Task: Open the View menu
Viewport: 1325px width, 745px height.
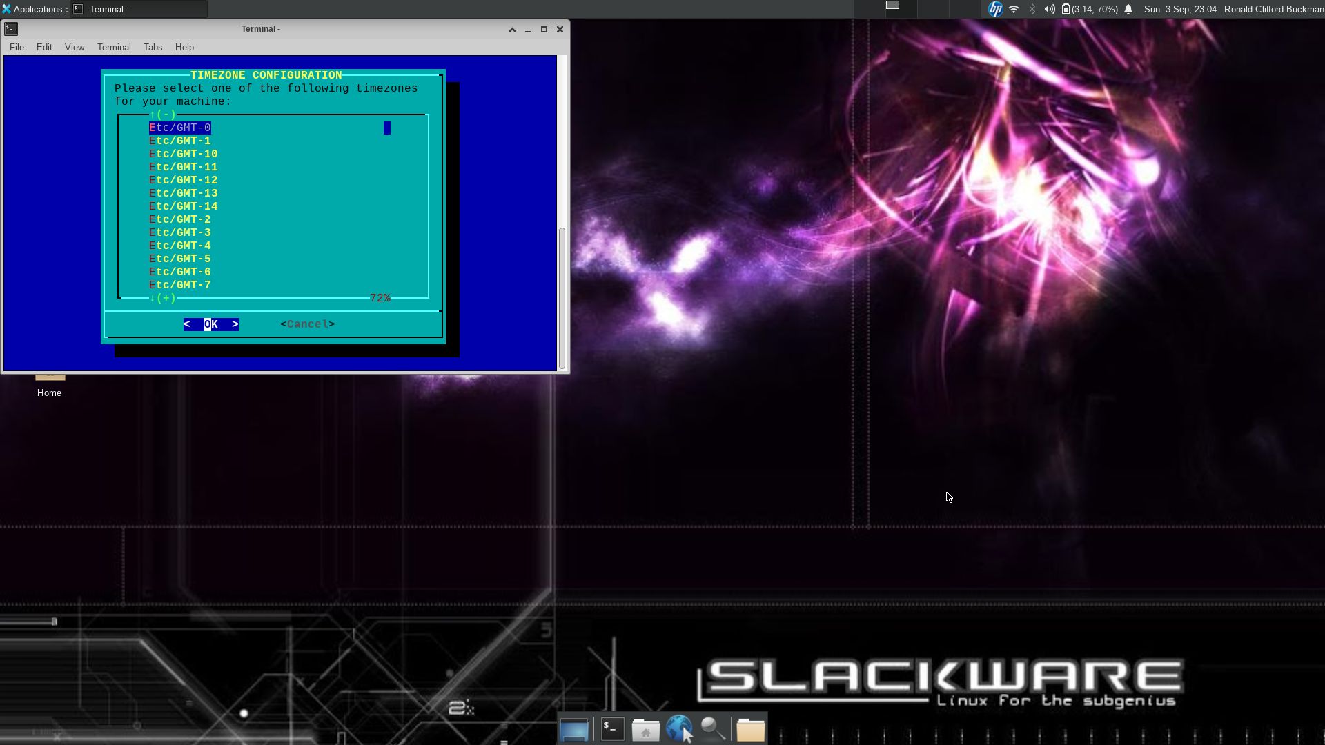Action: point(75,47)
